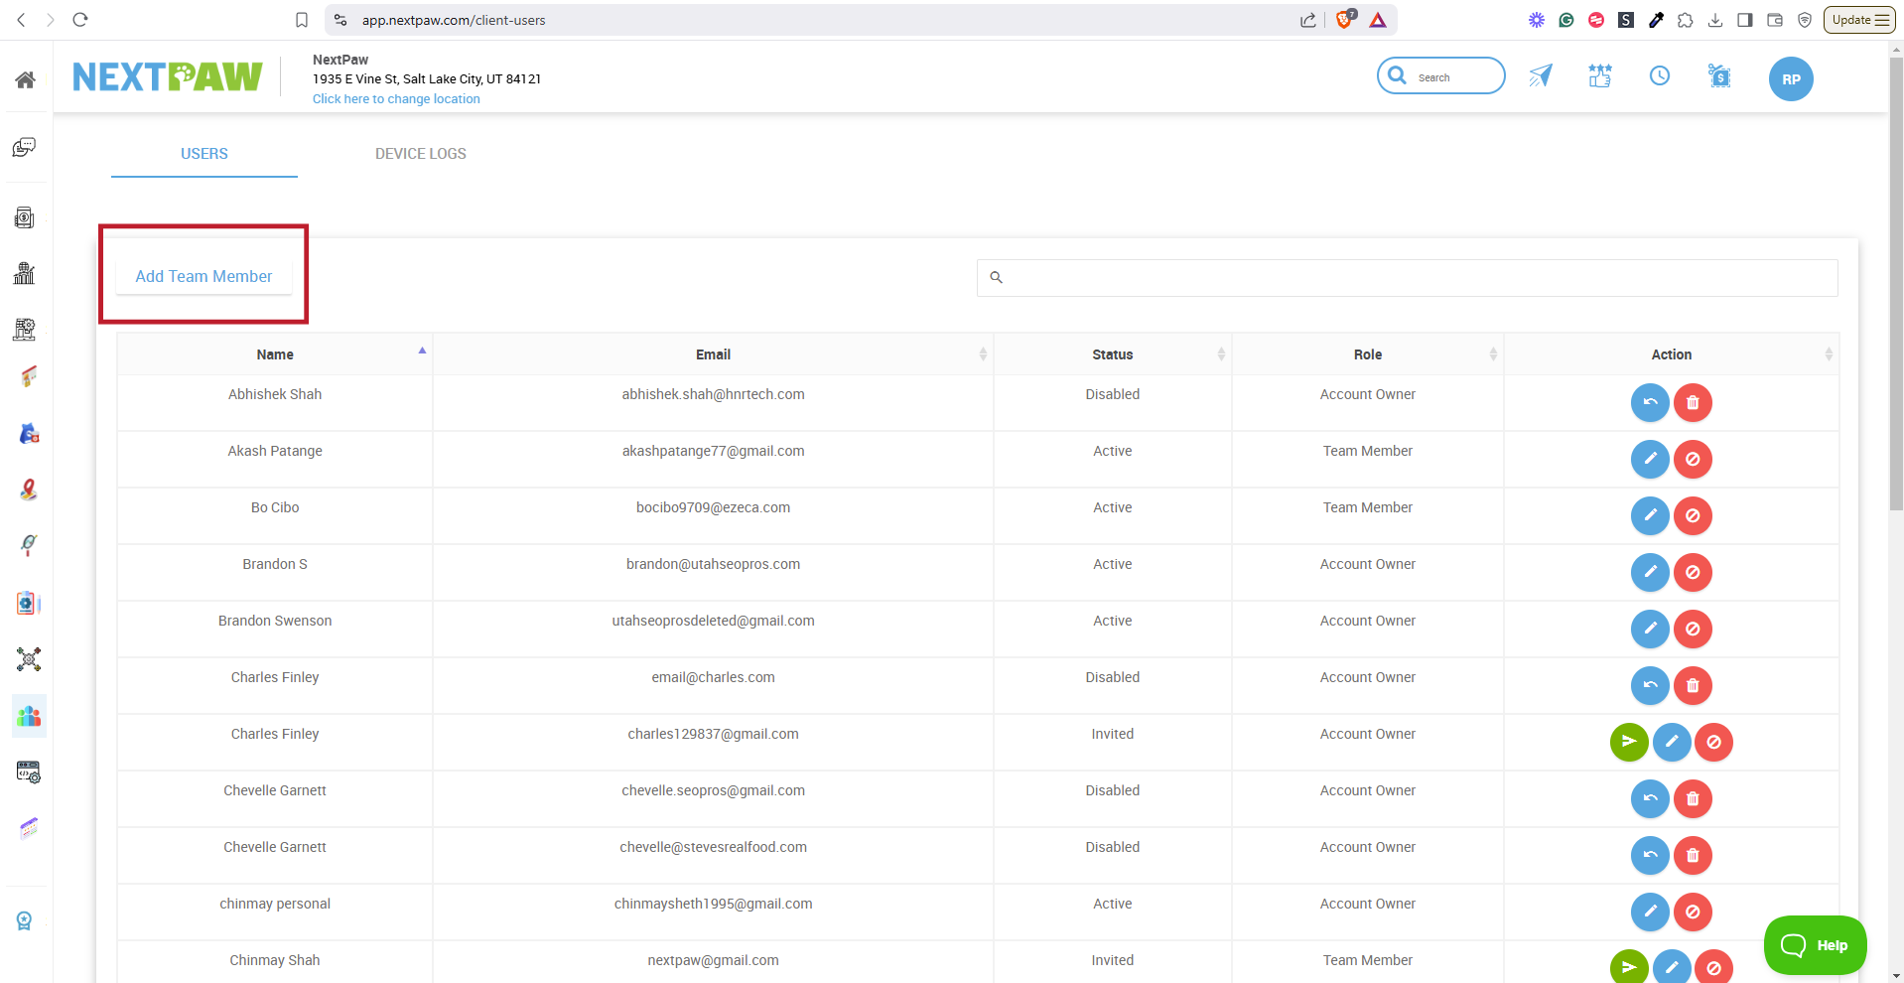The image size is (1904, 983).
Task: Click email akashpatange77@gmail.com cell
Action: click(x=713, y=451)
